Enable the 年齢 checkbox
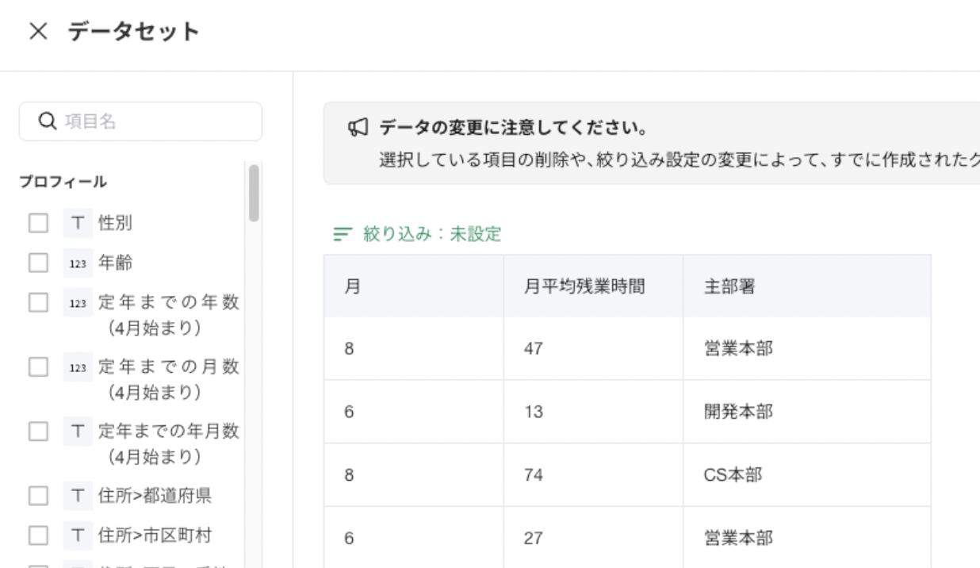The width and height of the screenshot is (980, 568). (x=38, y=263)
